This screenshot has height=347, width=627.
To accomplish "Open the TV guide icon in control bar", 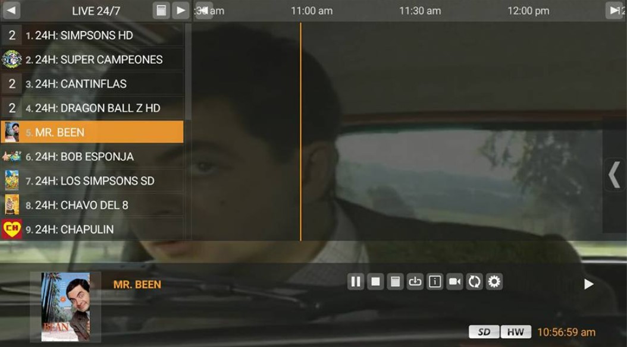I will pos(395,282).
